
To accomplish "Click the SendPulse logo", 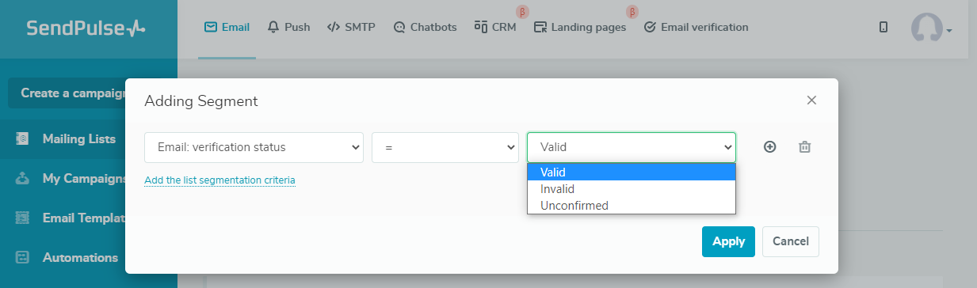I will coord(86,28).
